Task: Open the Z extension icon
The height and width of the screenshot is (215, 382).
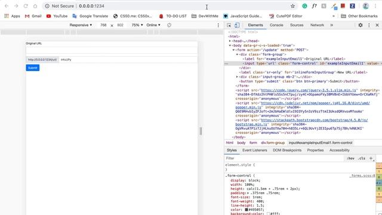Action: coord(352,6)
